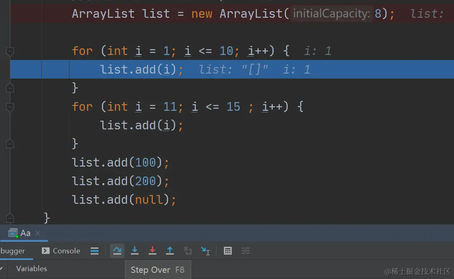454x279 pixels.
Task: Click the list.add(null) line
Action: tap(124, 200)
